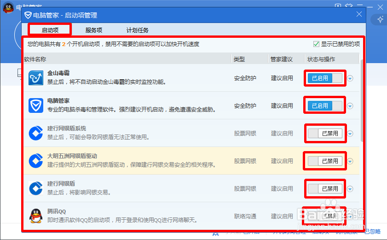Enable 腾讯QQ startup switch

pos(325,216)
